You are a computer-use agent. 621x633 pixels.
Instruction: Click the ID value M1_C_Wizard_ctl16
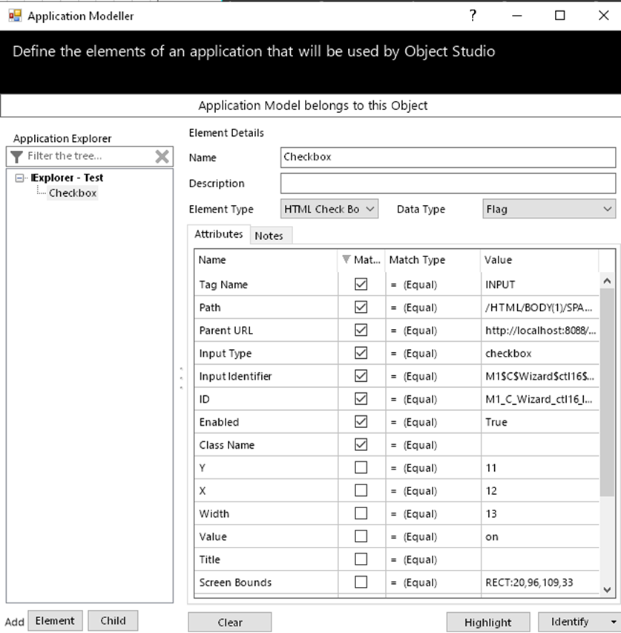tap(539, 399)
